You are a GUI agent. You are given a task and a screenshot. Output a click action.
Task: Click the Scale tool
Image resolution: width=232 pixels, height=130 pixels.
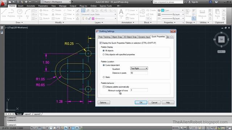pos(56,18)
